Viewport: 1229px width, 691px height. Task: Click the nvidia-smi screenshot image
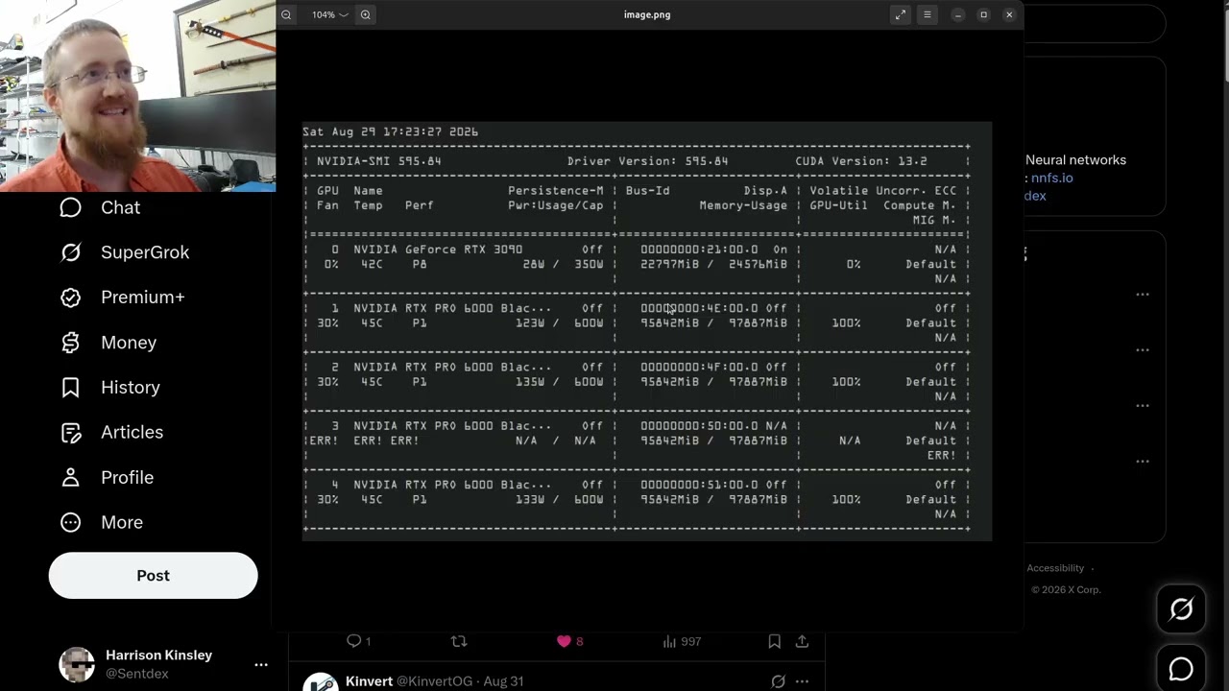click(647, 331)
